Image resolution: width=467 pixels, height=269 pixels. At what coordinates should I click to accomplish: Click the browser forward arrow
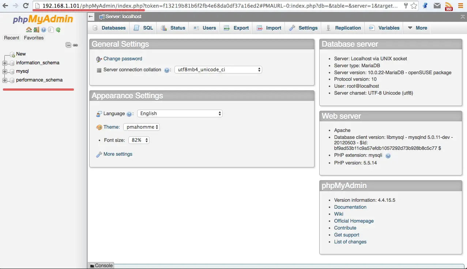(x=15, y=6)
